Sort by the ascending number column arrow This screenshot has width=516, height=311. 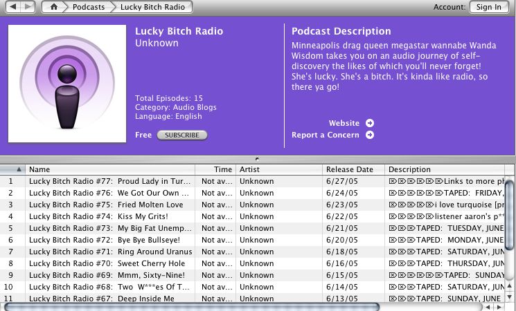point(19,169)
